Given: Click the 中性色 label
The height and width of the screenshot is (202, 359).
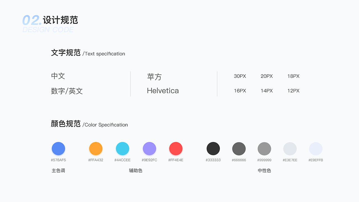Looking at the screenshot, I should coord(264,171).
